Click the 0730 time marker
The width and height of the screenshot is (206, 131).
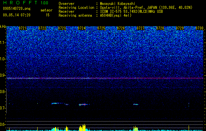click(199, 28)
